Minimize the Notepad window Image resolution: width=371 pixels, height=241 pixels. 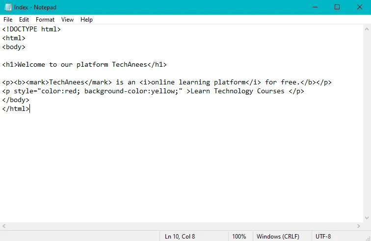coord(315,7)
